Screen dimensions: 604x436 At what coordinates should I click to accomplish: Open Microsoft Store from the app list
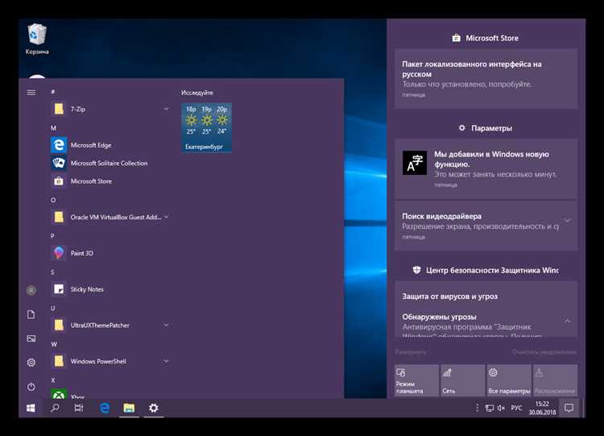click(x=91, y=181)
